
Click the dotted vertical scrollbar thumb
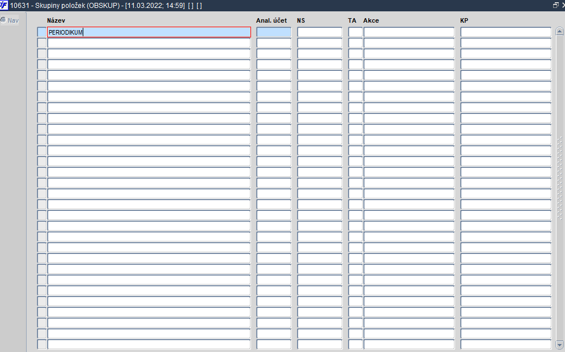pyautogui.click(x=559, y=178)
